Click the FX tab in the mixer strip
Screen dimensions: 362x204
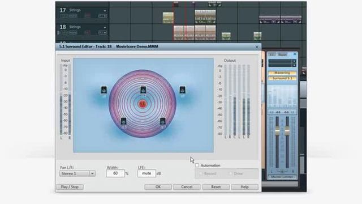click(272, 54)
